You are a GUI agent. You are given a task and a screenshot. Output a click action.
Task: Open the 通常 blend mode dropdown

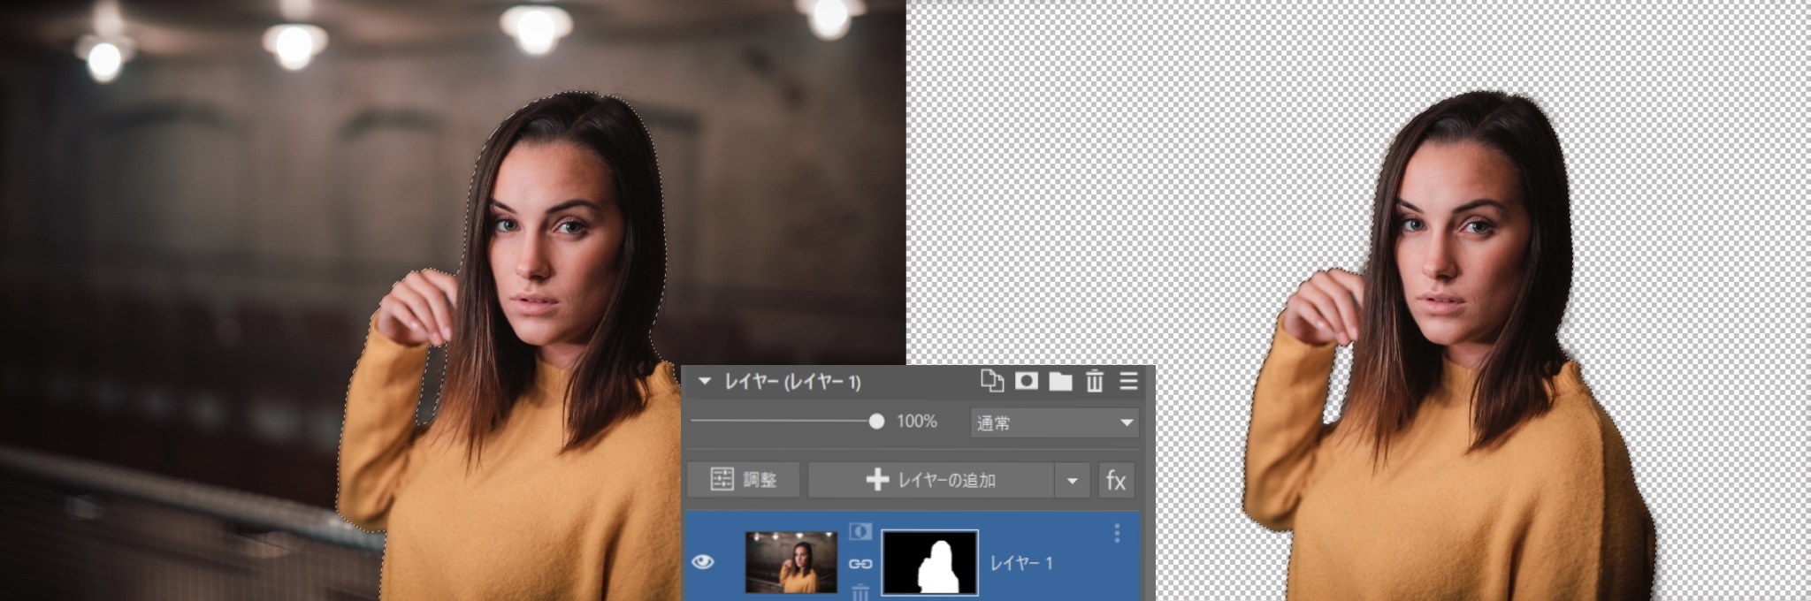pyautogui.click(x=1054, y=422)
